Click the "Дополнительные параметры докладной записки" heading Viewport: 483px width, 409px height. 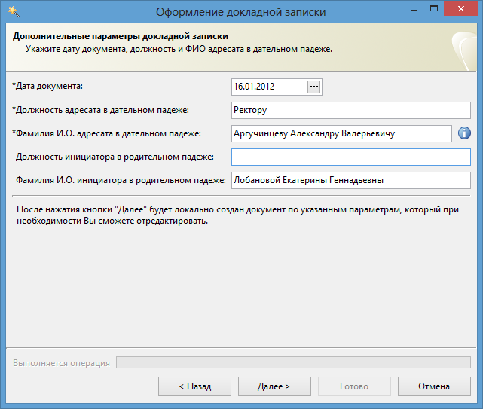pos(121,35)
